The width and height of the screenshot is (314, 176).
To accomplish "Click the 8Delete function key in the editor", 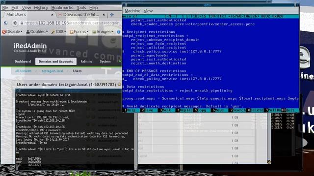I will 255,110.
